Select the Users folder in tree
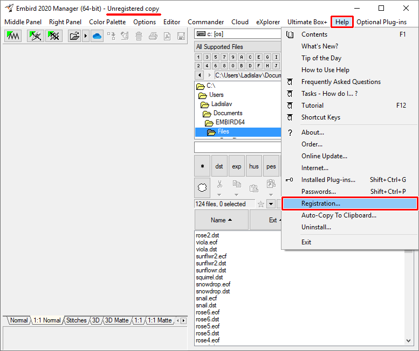Image resolution: width=419 pixels, height=351 pixels. [x=211, y=95]
